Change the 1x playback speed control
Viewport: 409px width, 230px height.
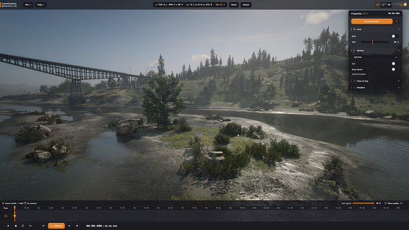(x=30, y=226)
